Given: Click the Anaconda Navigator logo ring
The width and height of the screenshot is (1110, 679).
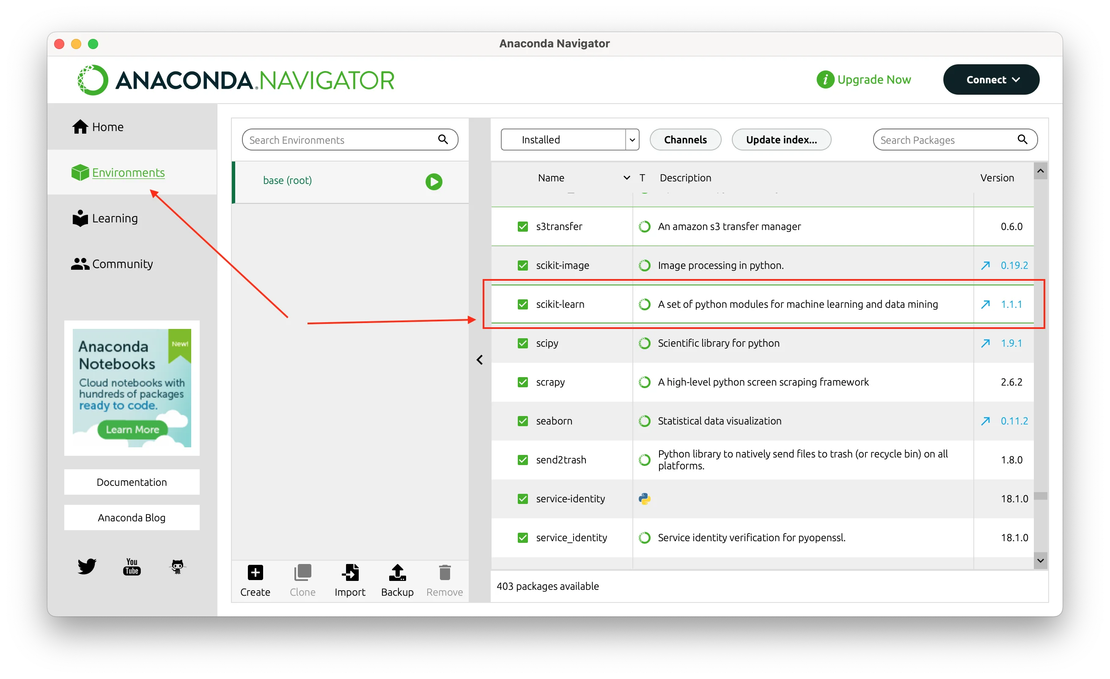Looking at the screenshot, I should tap(93, 80).
